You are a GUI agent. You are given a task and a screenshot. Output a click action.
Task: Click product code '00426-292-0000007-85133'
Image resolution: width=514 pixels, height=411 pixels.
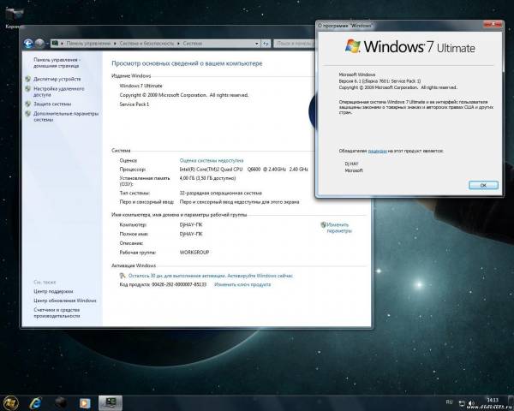click(179, 284)
